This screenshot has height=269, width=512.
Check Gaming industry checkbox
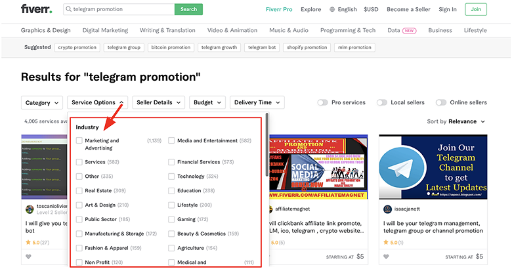(171, 219)
